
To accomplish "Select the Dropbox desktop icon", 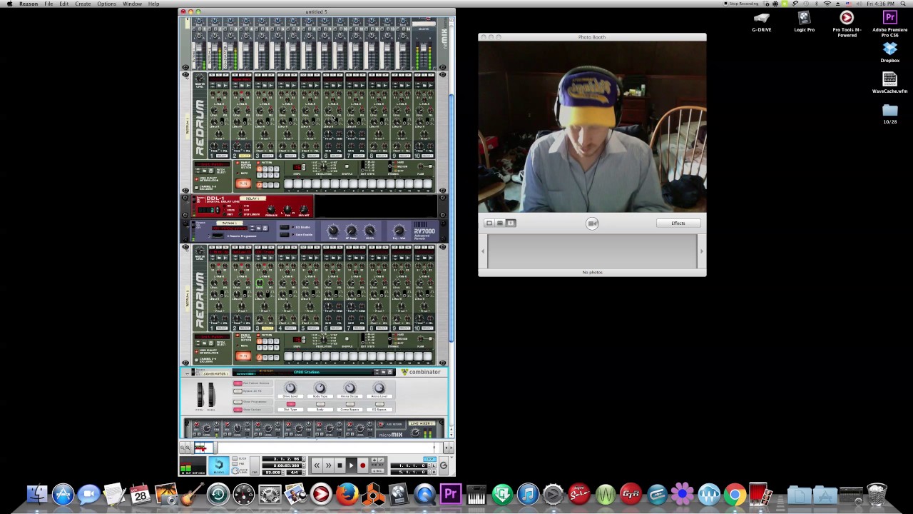I will (889, 52).
